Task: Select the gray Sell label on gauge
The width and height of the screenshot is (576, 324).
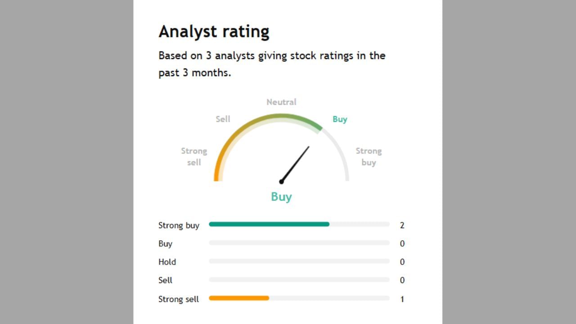Action: 223,119
